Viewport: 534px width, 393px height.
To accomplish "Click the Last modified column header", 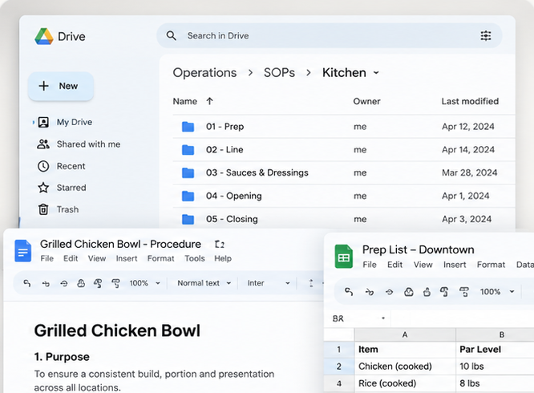I will tap(470, 101).
